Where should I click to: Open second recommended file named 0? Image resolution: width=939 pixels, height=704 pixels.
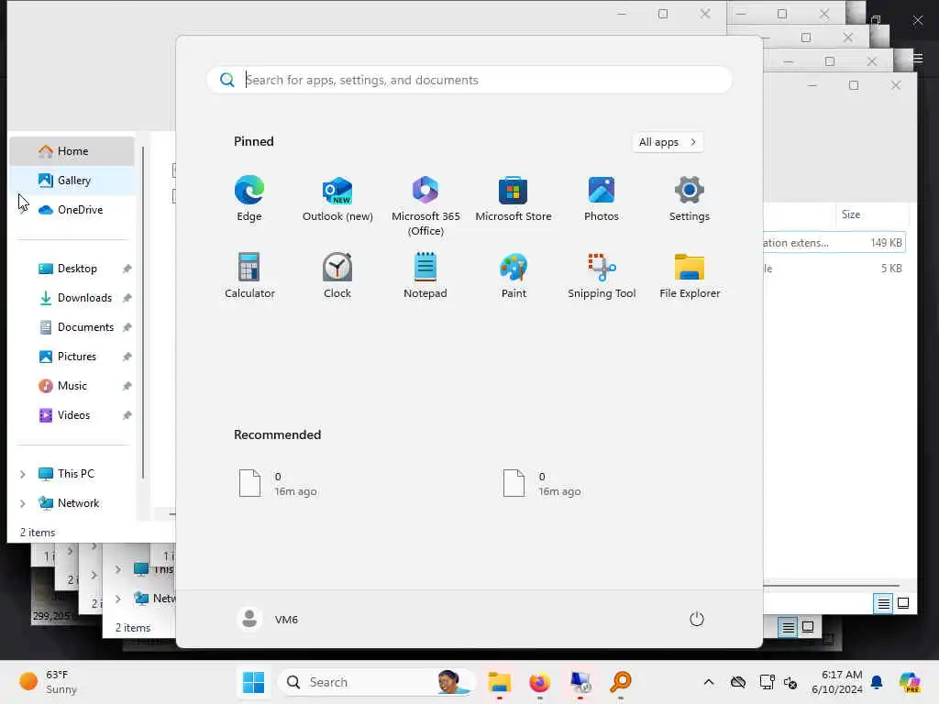(542, 484)
